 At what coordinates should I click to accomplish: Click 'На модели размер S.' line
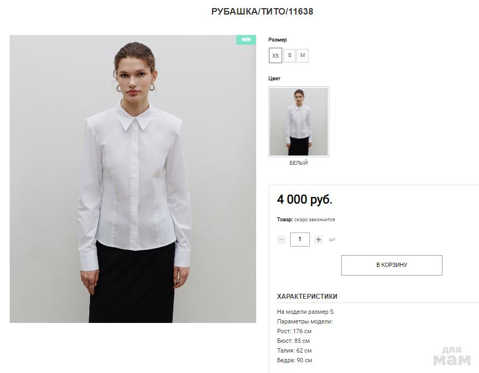tap(306, 312)
